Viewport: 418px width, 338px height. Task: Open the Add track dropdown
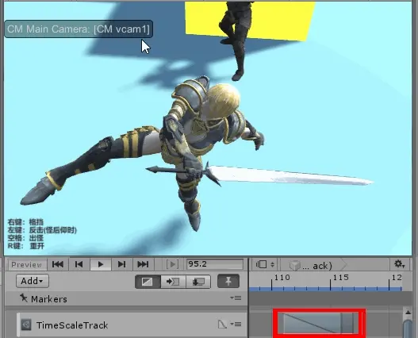coord(33,281)
